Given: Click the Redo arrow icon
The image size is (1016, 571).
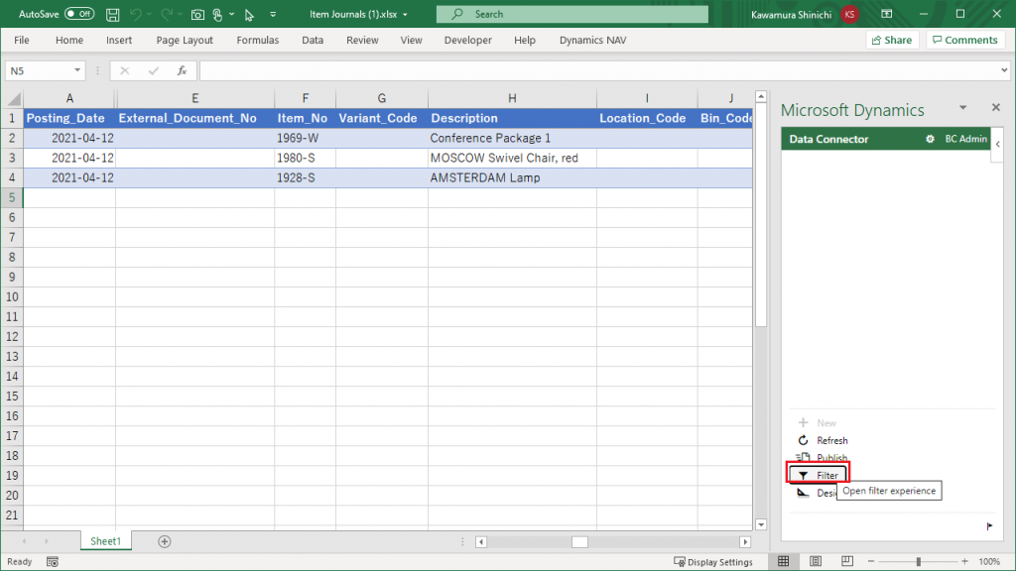Looking at the screenshot, I should point(167,14).
